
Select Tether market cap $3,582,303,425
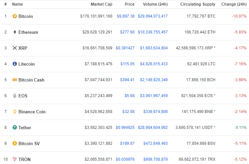click(x=98, y=127)
